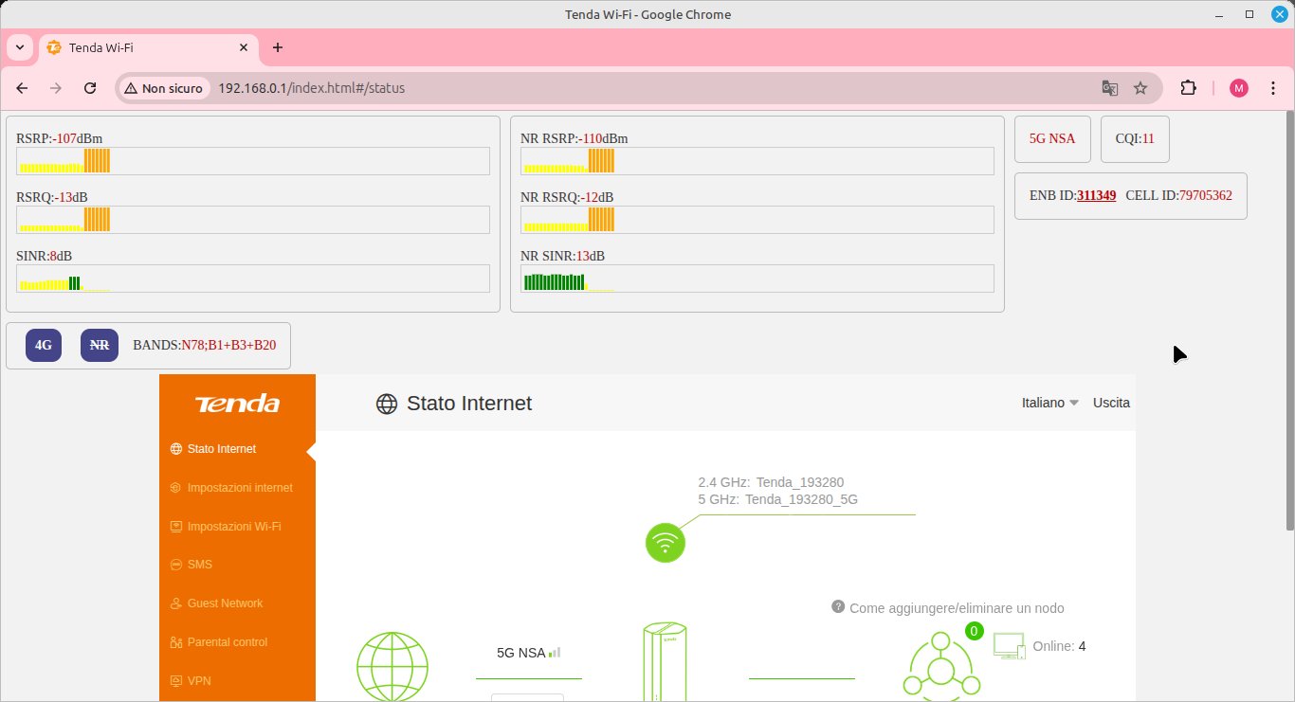The height and width of the screenshot is (702, 1295).
Task: Bookmark this page with star icon
Action: [x=1140, y=88]
